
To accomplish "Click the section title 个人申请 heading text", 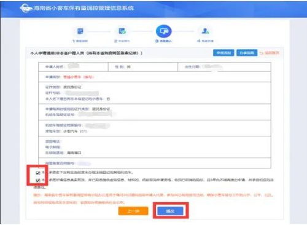I will tap(86, 53).
